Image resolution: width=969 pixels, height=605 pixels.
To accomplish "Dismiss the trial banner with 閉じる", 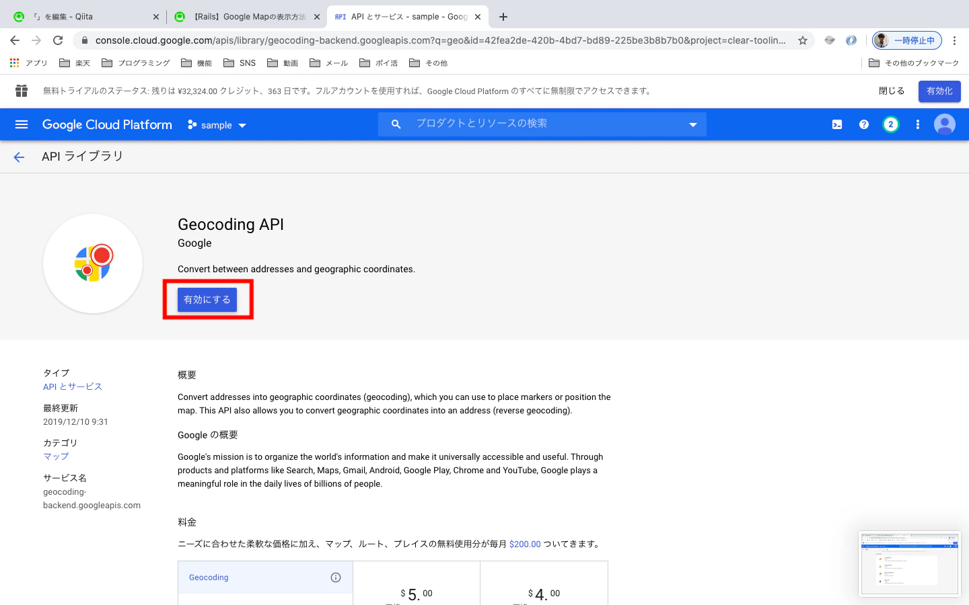I will 892,91.
